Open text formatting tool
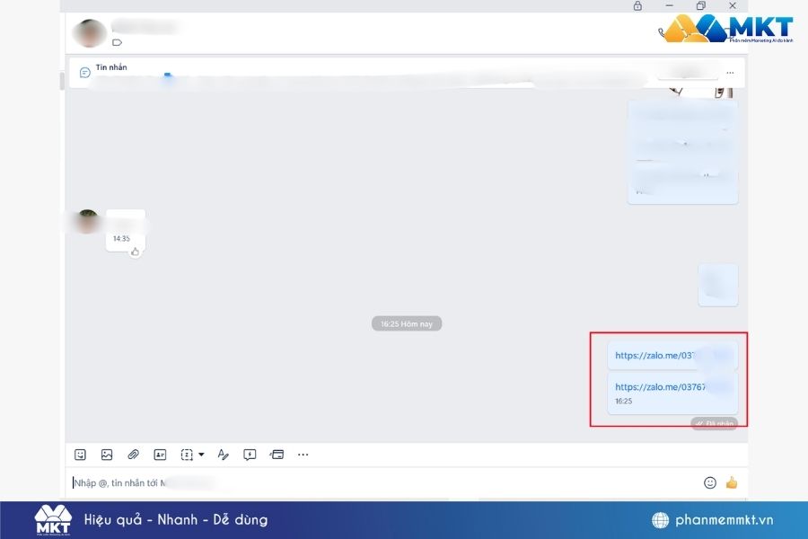 pyautogui.click(x=224, y=455)
